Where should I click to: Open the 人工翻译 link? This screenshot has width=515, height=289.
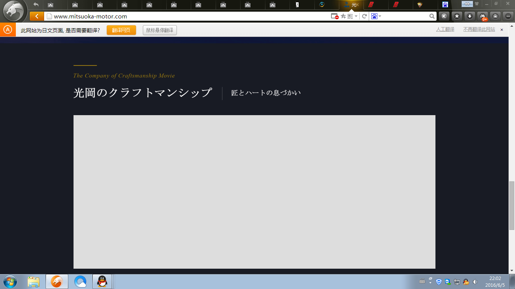(x=445, y=29)
